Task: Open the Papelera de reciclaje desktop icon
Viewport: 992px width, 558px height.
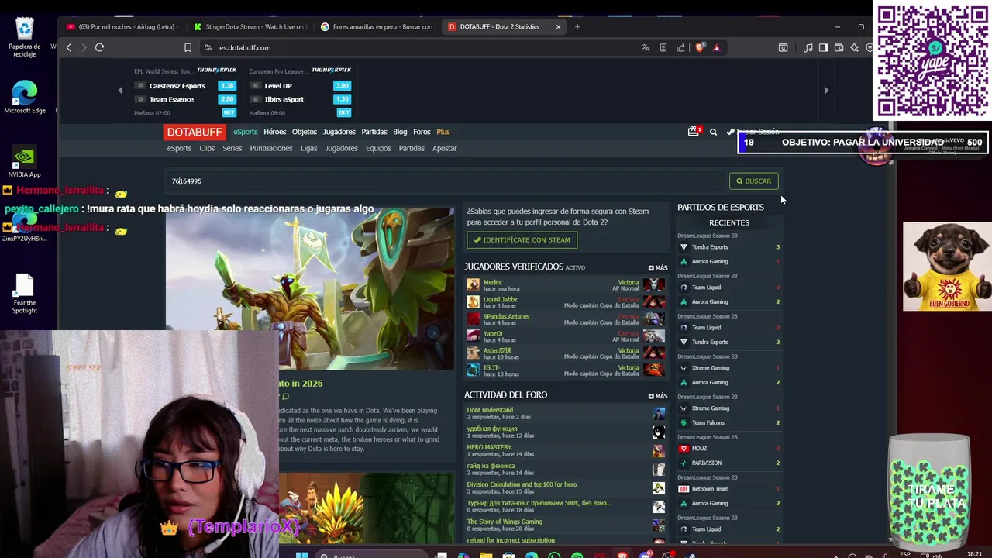Action: 25,37
